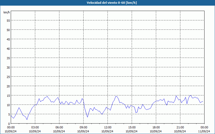Click the 10/09/24 date under 12:00
215x134 pixels.
(107, 131)
